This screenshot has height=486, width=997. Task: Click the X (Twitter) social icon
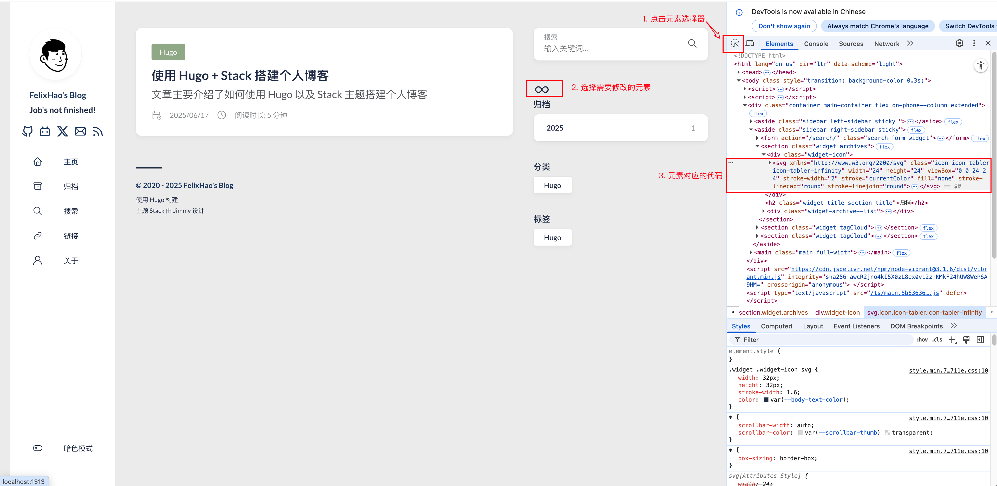click(x=62, y=131)
